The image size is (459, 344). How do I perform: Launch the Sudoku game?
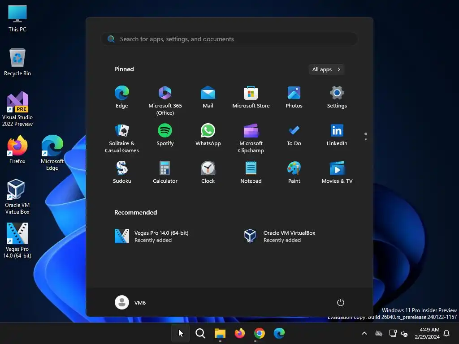(x=122, y=172)
